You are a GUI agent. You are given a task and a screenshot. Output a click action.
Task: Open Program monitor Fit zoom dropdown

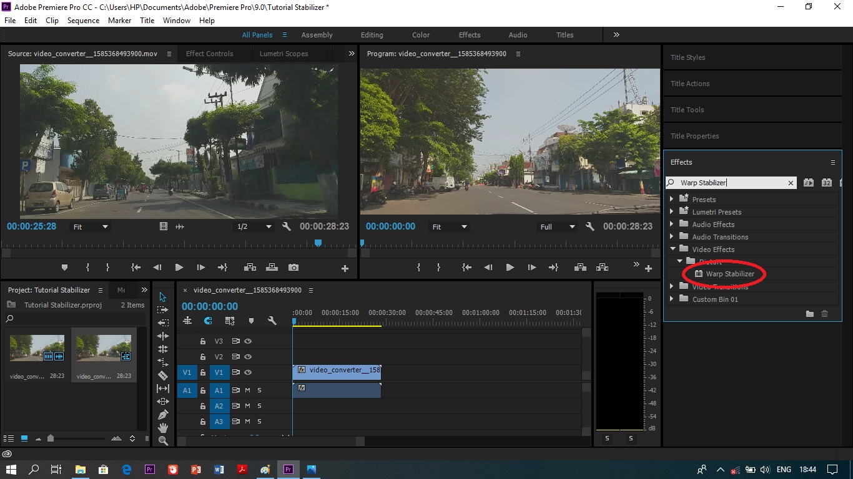click(x=450, y=227)
